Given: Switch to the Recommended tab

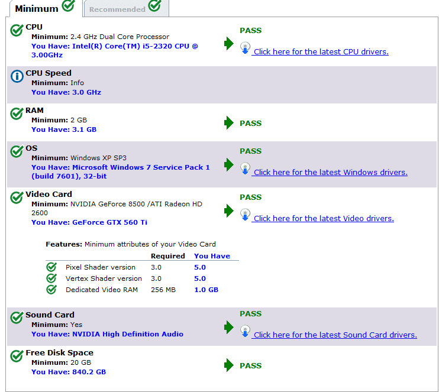Looking at the screenshot, I should click(125, 8).
